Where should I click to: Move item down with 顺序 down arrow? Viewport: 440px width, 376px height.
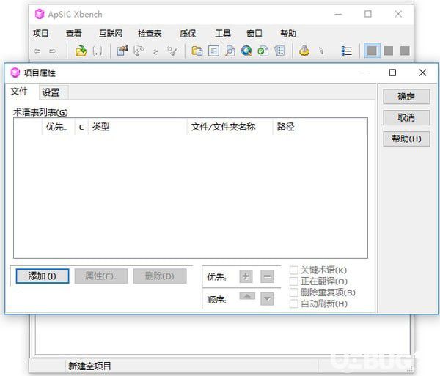pos(267,298)
